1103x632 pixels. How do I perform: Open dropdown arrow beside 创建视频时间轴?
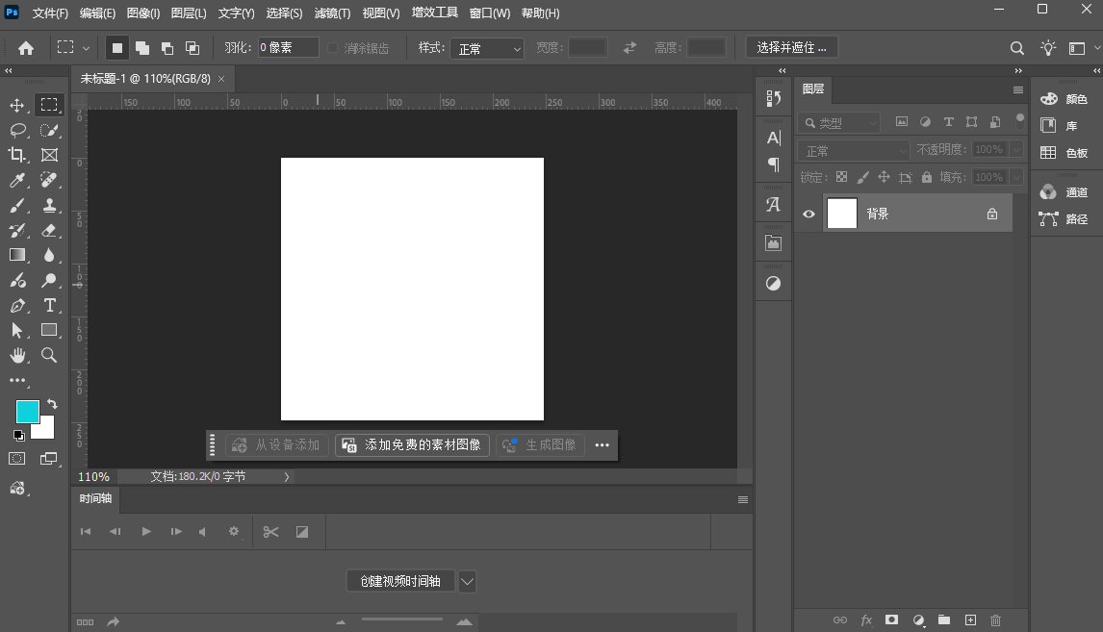tap(467, 581)
